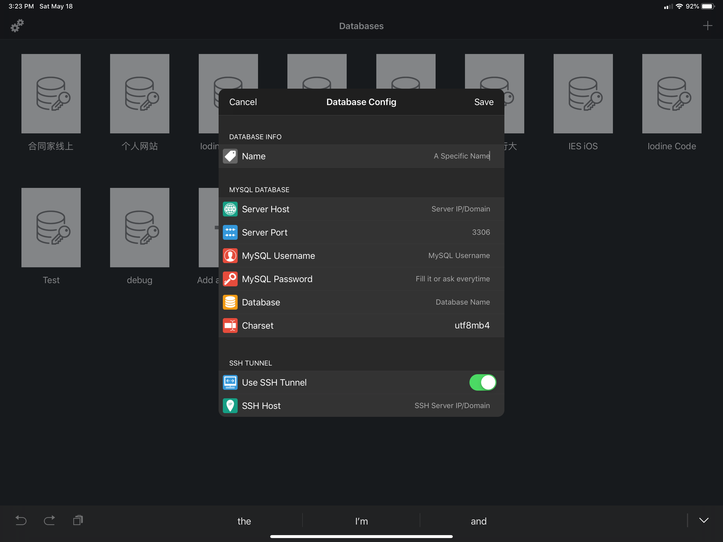The image size is (723, 542).
Task: Click the MySQL Password key icon
Action: coord(230,279)
